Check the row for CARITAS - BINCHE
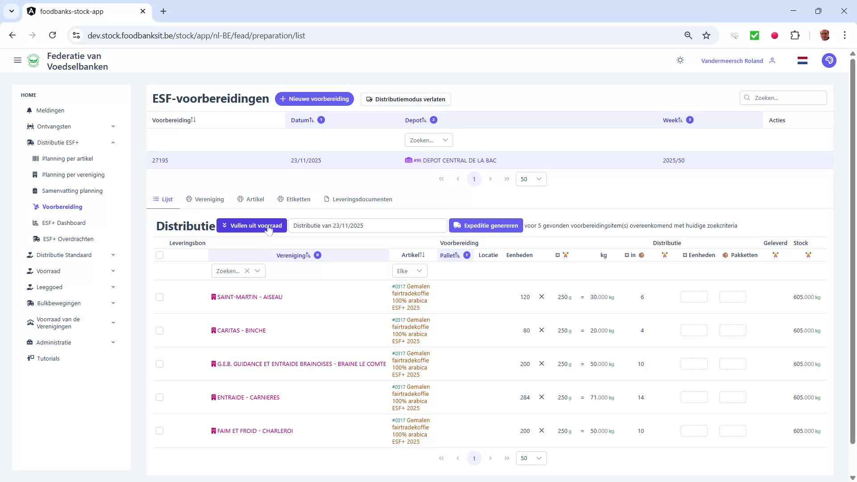The width and height of the screenshot is (857, 482). coord(159,330)
